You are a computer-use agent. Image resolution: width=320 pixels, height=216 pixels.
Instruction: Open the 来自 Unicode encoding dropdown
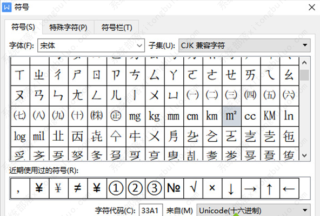[254, 211]
